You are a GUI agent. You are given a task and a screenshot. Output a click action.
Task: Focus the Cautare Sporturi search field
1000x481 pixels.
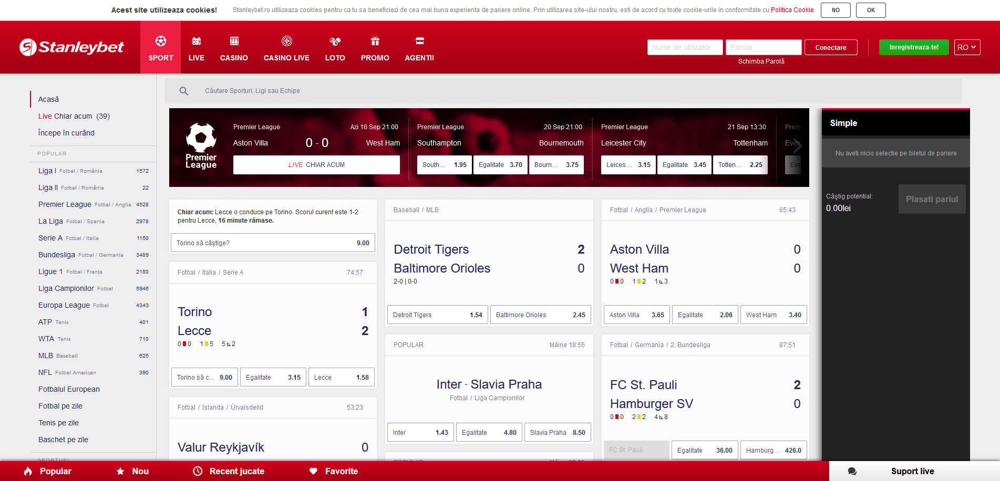click(563, 91)
